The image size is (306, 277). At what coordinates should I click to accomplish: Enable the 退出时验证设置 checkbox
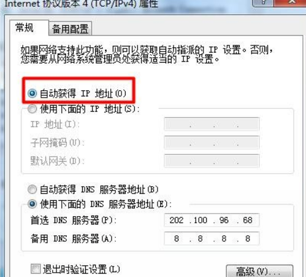(36, 268)
